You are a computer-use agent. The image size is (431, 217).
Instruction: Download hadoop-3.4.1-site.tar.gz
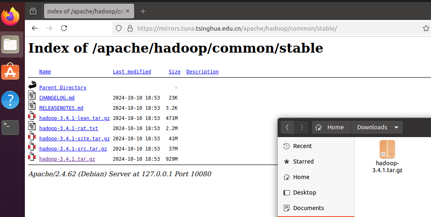(75, 138)
